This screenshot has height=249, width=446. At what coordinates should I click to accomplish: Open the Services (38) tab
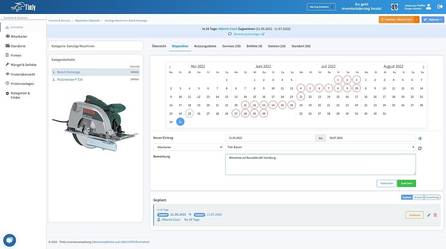pyautogui.click(x=231, y=46)
